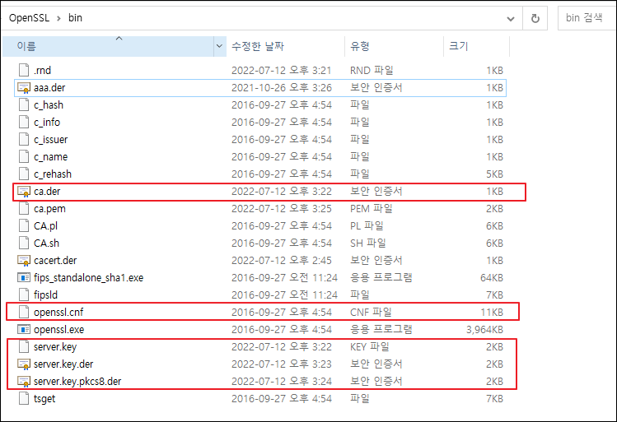Screen dimensions: 617x422
Task: Click the 3,964KB size value
Action: (x=484, y=330)
